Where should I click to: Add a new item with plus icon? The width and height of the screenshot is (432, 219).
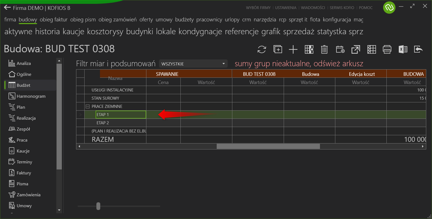tap(293, 49)
